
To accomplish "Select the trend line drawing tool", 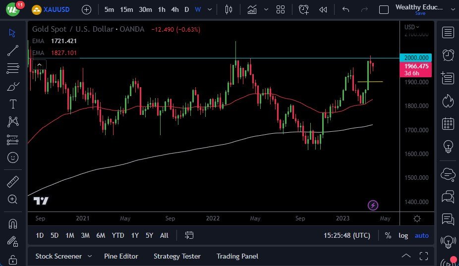I will 13,51.
